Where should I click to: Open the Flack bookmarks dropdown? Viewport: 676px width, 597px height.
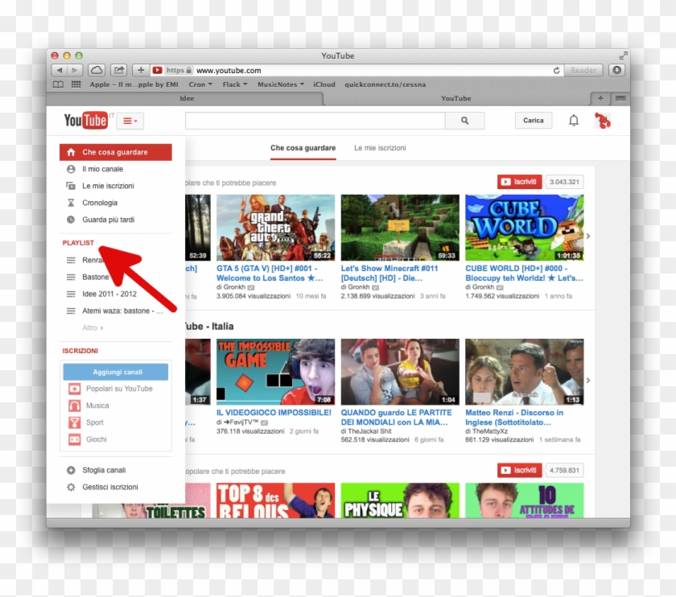pyautogui.click(x=233, y=84)
